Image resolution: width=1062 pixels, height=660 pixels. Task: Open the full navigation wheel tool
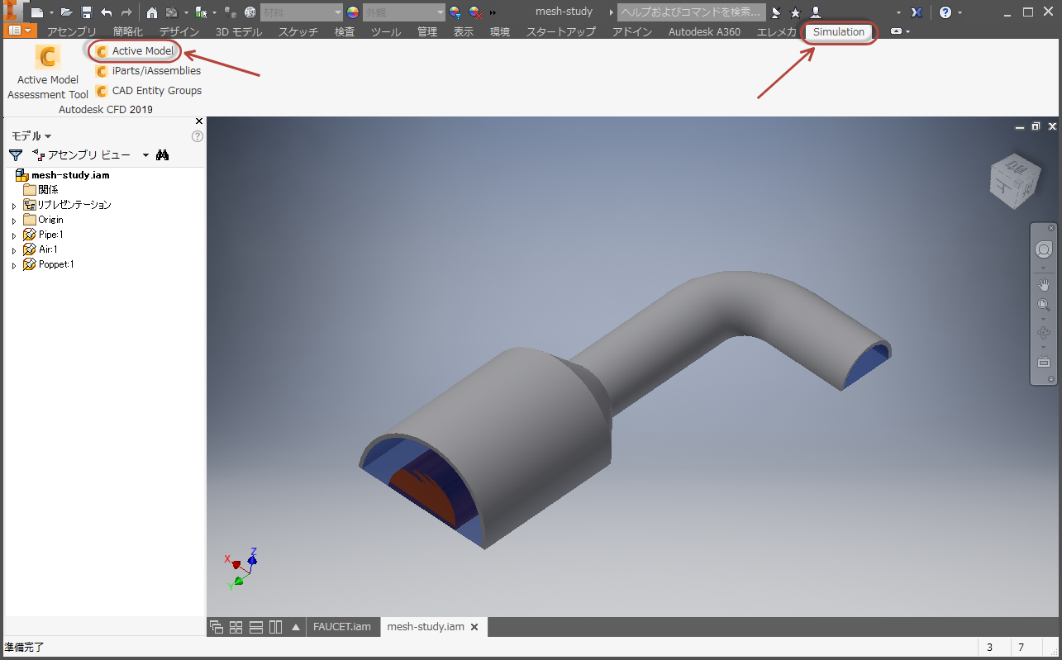click(1044, 249)
